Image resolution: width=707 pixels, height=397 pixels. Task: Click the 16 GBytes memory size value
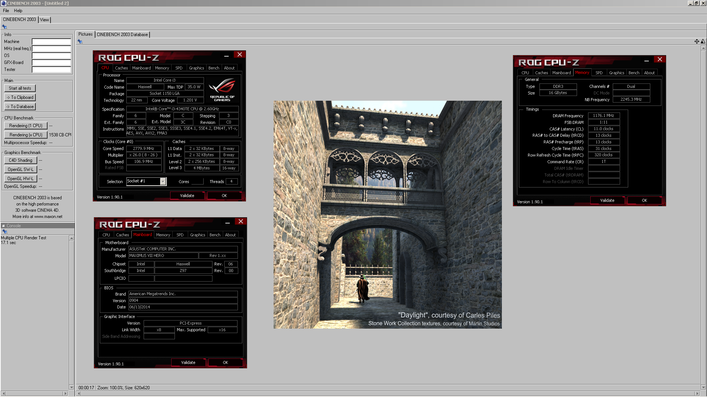point(558,93)
